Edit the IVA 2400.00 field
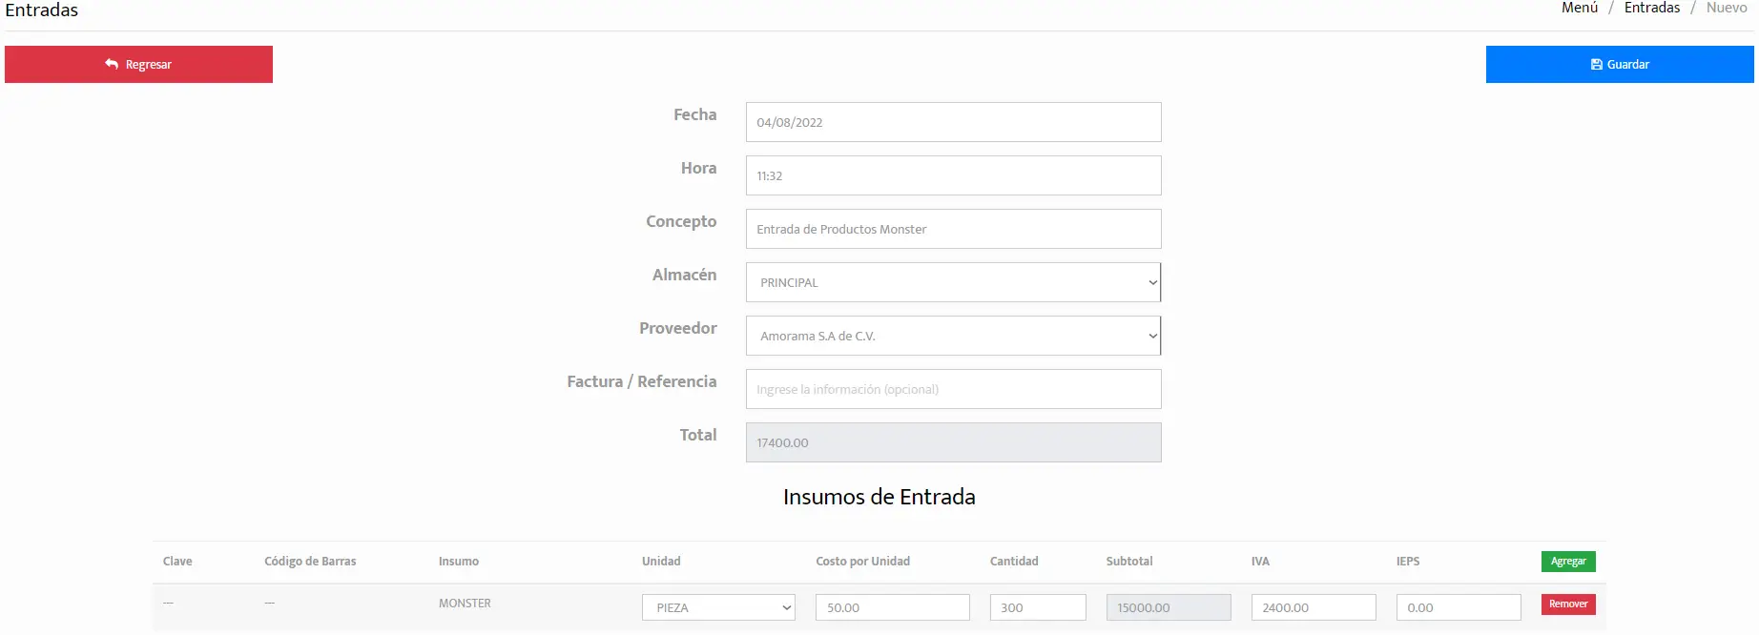The height and width of the screenshot is (635, 1759). pos(1314,607)
